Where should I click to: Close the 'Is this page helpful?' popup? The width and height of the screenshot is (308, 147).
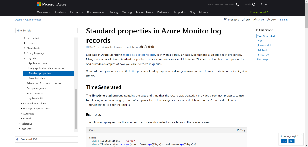(x=302, y=135)
